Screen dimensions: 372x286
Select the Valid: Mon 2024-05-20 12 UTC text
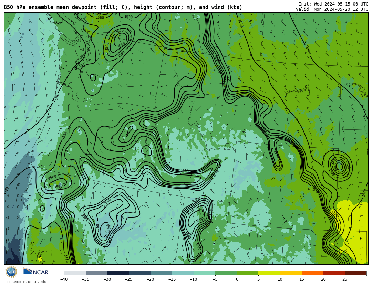(x=332, y=9)
